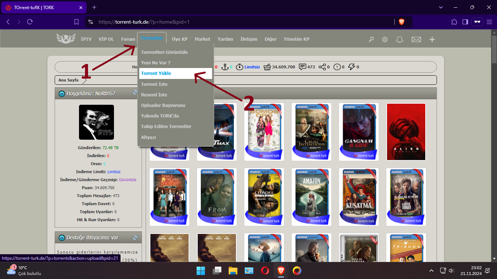Collapse the Hoşgeldiniz panel
497x279 pixels.
(62, 93)
